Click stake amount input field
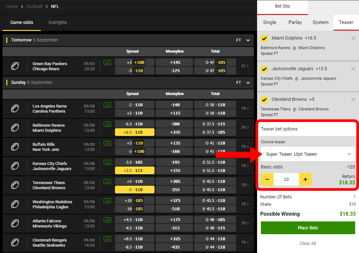 (286, 179)
